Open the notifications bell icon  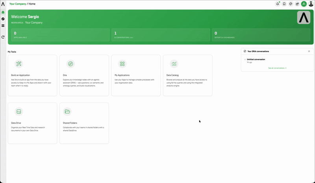[x=278, y=4]
